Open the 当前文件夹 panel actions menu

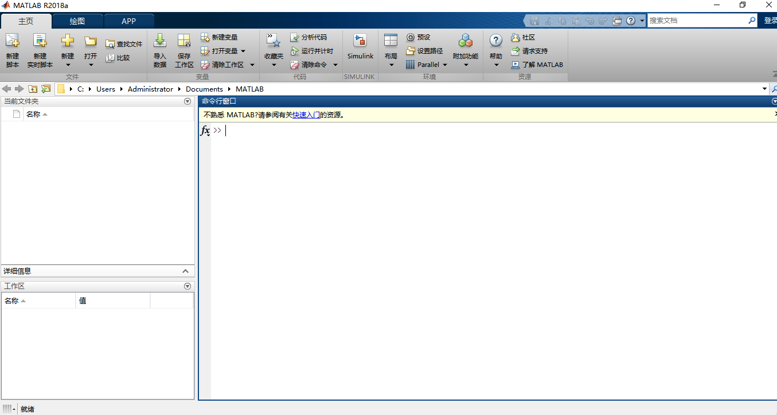point(187,101)
